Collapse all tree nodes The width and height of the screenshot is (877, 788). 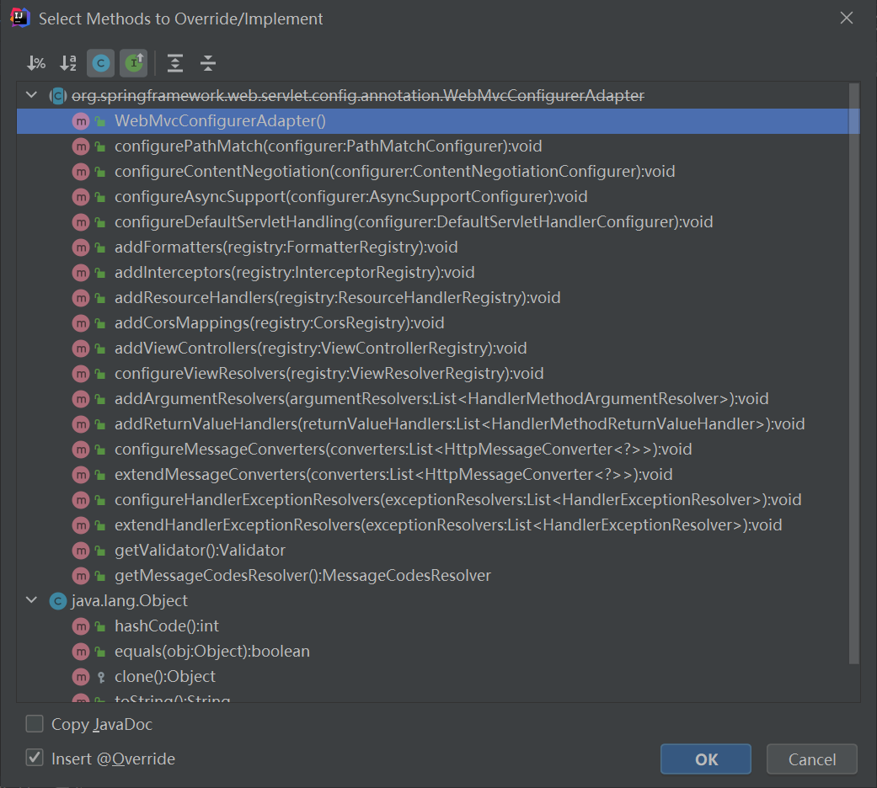208,63
